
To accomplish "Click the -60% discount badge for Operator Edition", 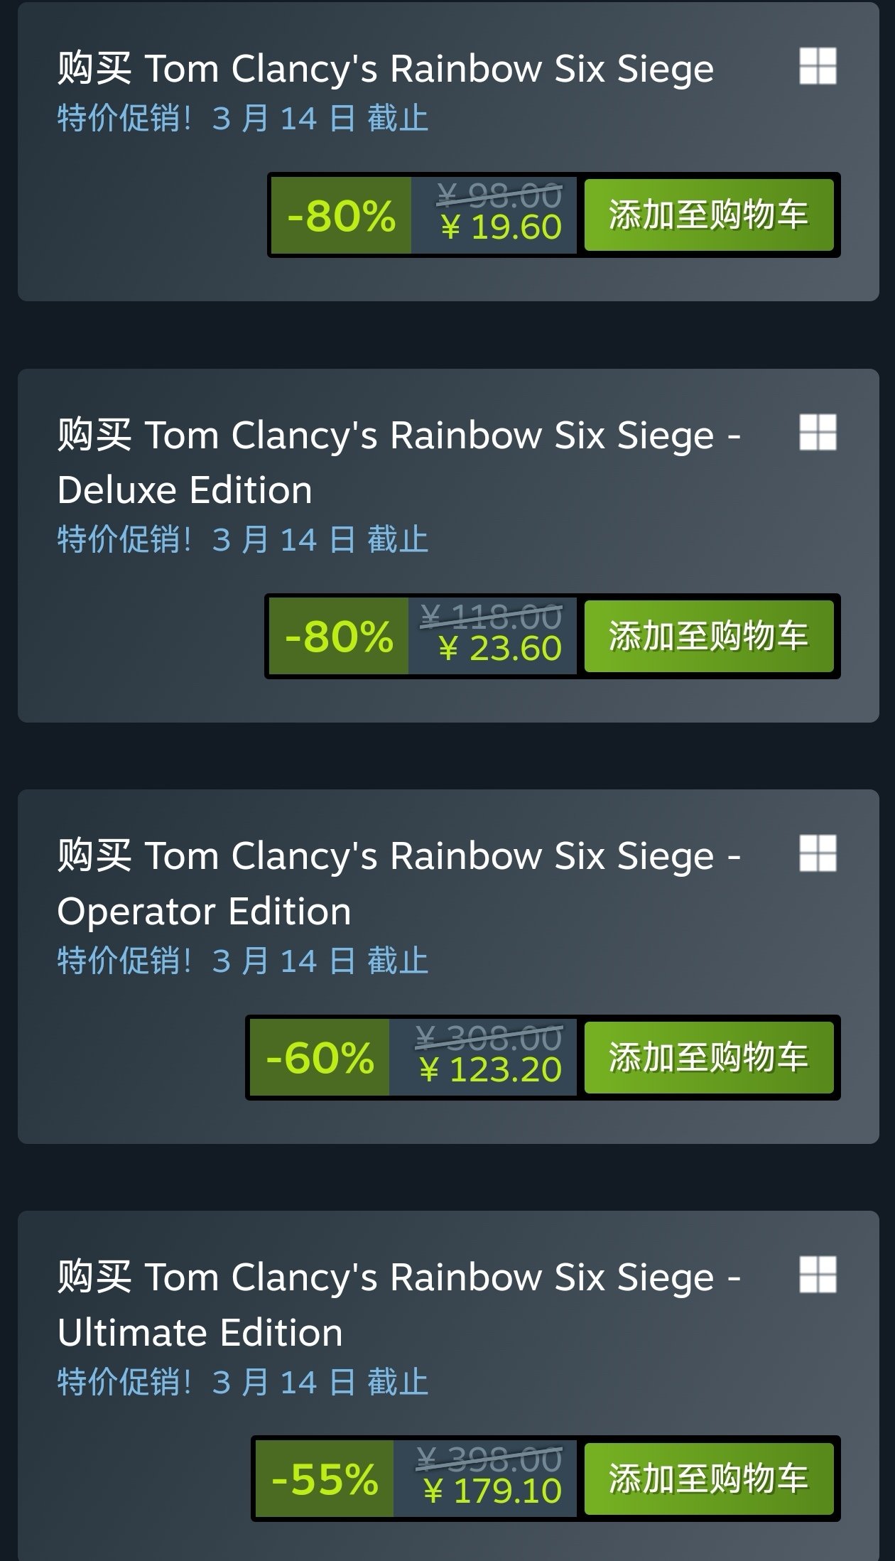I will tap(320, 1057).
